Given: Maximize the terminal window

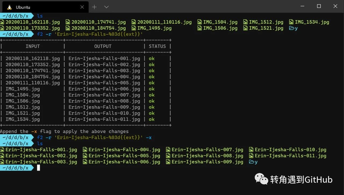Looking at the screenshot, I should [x=319, y=6].
